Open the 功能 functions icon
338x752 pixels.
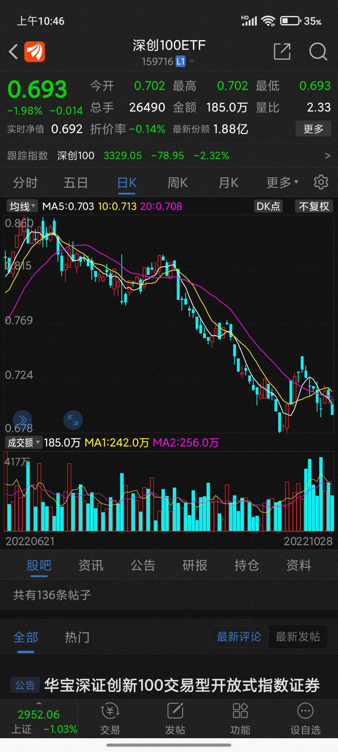tap(240, 719)
